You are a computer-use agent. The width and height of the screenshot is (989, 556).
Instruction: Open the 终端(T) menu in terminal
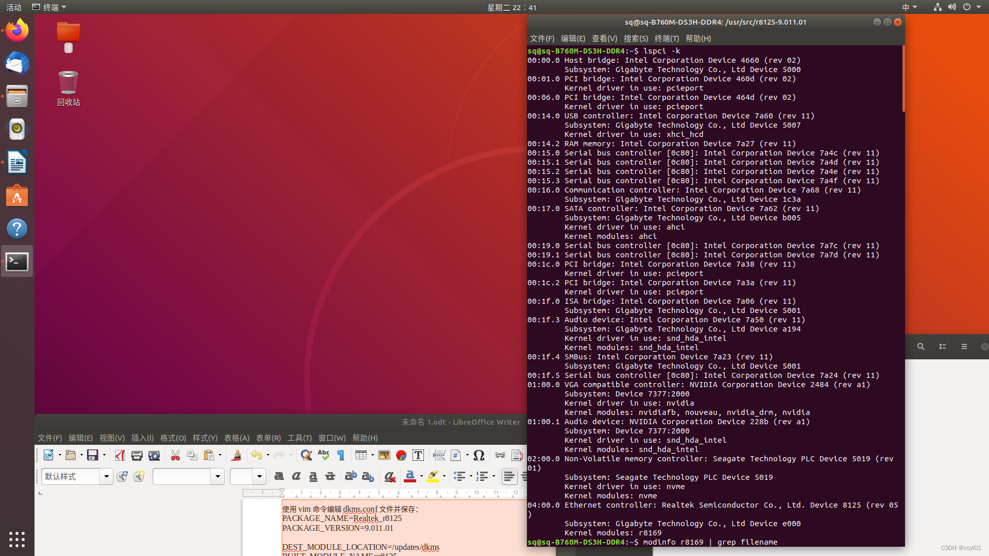(667, 39)
